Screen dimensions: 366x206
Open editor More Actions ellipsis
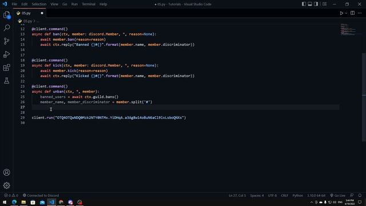(x=360, y=13)
